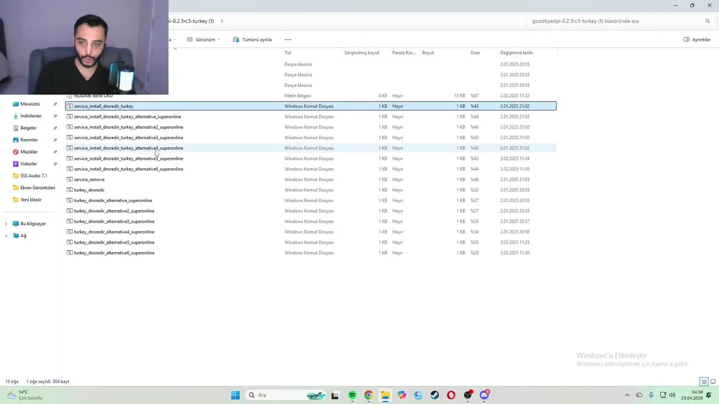The width and height of the screenshot is (719, 404).
Task: Expand the Bu bilgisayar tree node
Action: point(6,224)
